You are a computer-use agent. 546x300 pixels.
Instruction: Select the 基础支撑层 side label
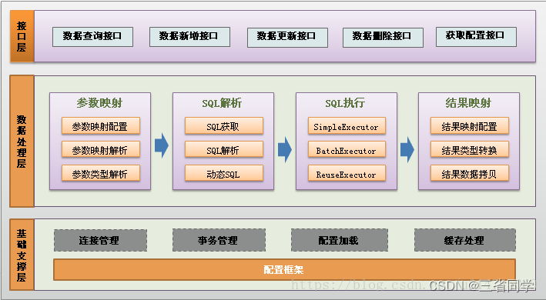coord(22,255)
